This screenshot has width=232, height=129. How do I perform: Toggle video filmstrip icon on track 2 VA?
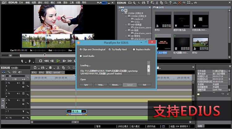point(24,94)
